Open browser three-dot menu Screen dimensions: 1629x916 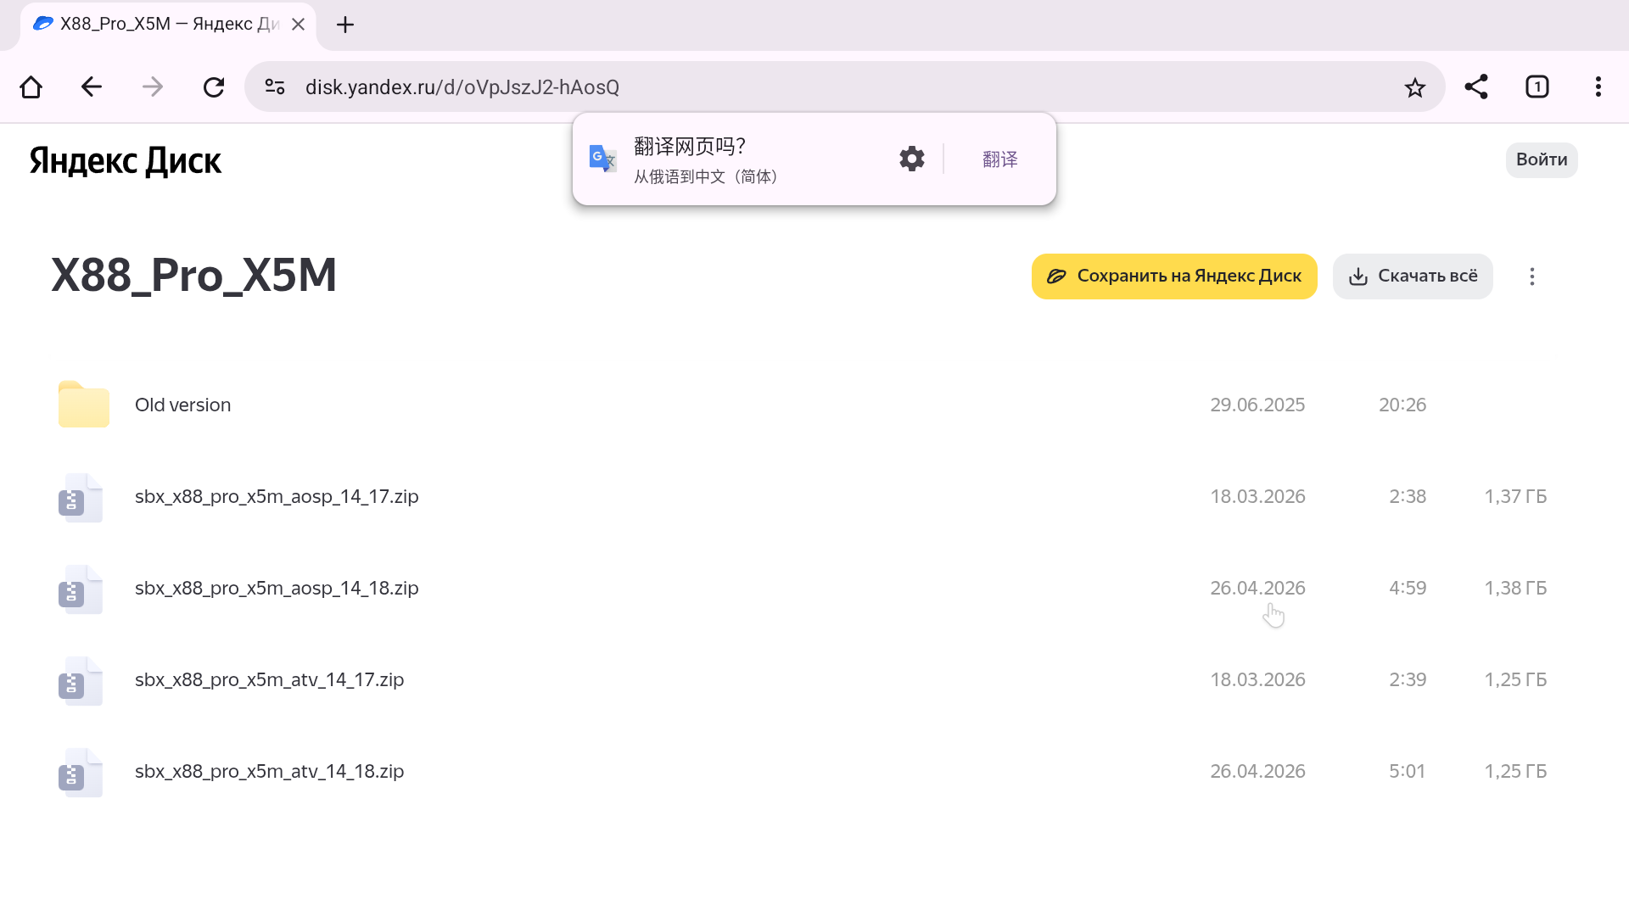[x=1598, y=87]
